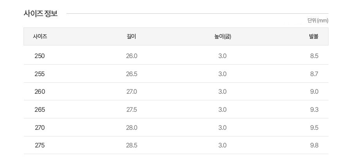This screenshot has height=158, width=352.
Task: Click the 27.5 length value
Action: 131,109
